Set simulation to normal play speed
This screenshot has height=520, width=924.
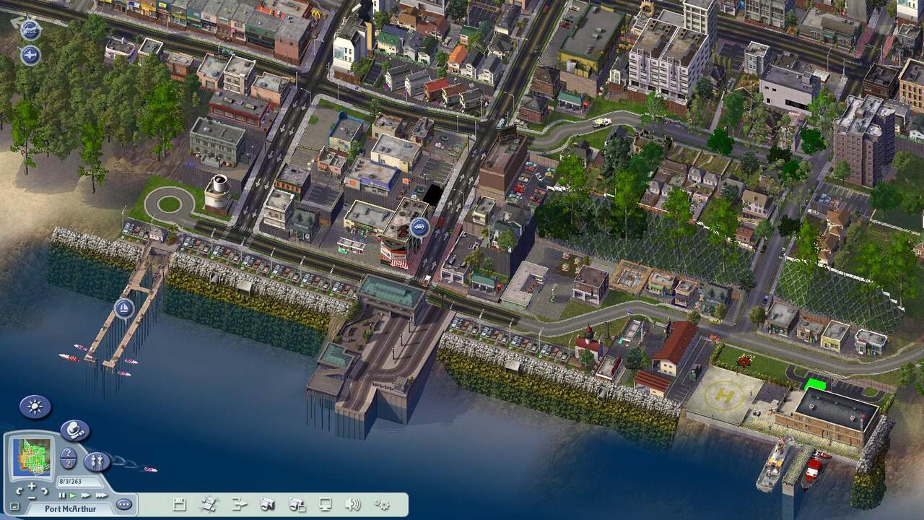pos(72,495)
